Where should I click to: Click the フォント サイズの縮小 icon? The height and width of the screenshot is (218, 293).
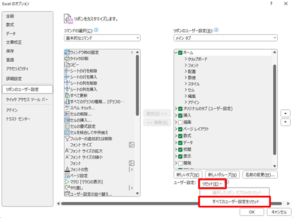(67, 157)
